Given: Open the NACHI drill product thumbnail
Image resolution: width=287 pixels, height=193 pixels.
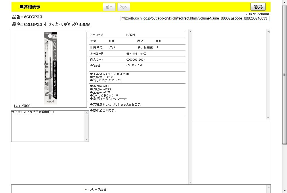Looking at the screenshot, I should click(50, 68).
